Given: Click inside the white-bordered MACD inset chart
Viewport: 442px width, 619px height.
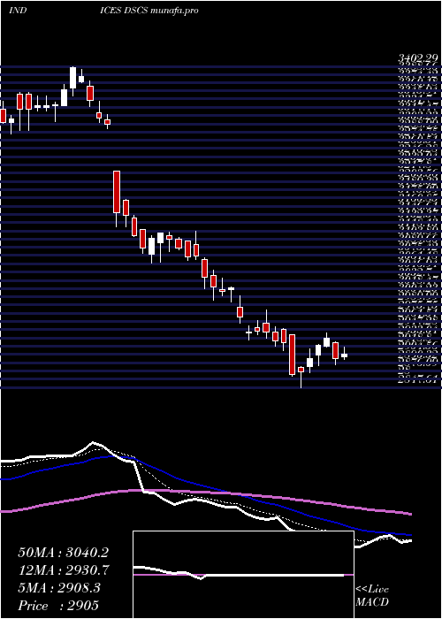Looking at the screenshot, I should point(243,575).
